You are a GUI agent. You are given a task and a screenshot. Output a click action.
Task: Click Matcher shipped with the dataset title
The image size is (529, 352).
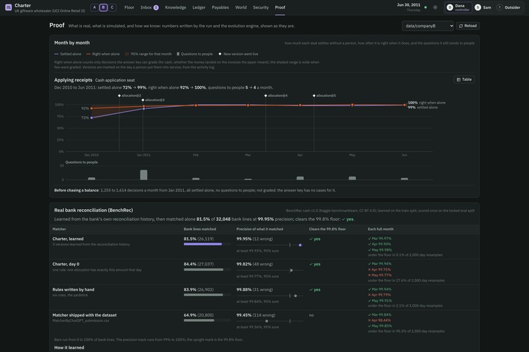pos(85,315)
